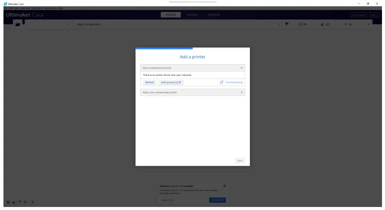Click Add printer by IP
The height and width of the screenshot is (210, 385).
click(171, 82)
